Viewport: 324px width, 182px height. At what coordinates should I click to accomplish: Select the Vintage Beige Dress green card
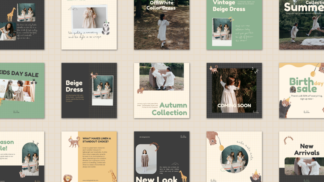[x=234, y=25]
